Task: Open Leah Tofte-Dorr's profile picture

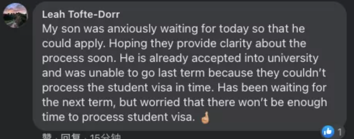Action: (15, 15)
